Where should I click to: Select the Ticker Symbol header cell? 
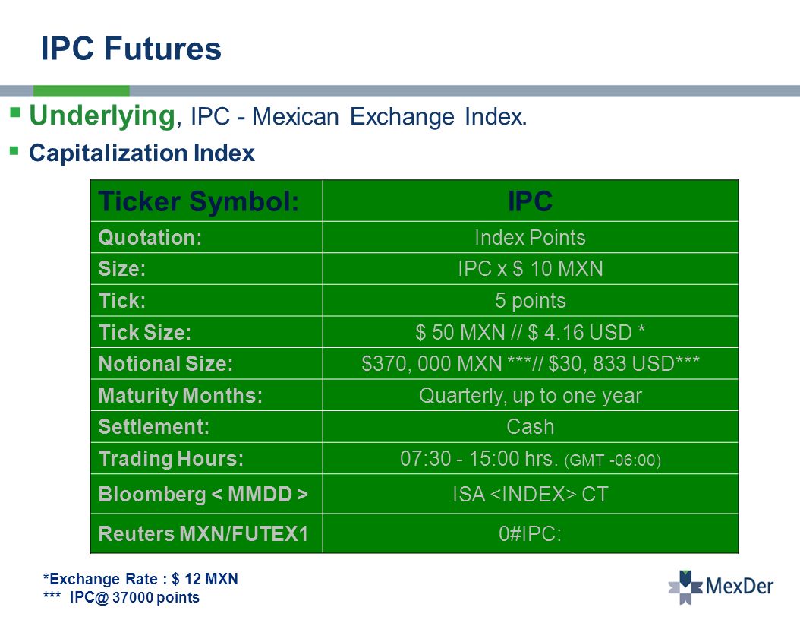[x=206, y=201]
